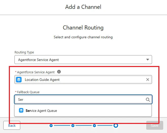Click the Fallback Queue search field

83,99
